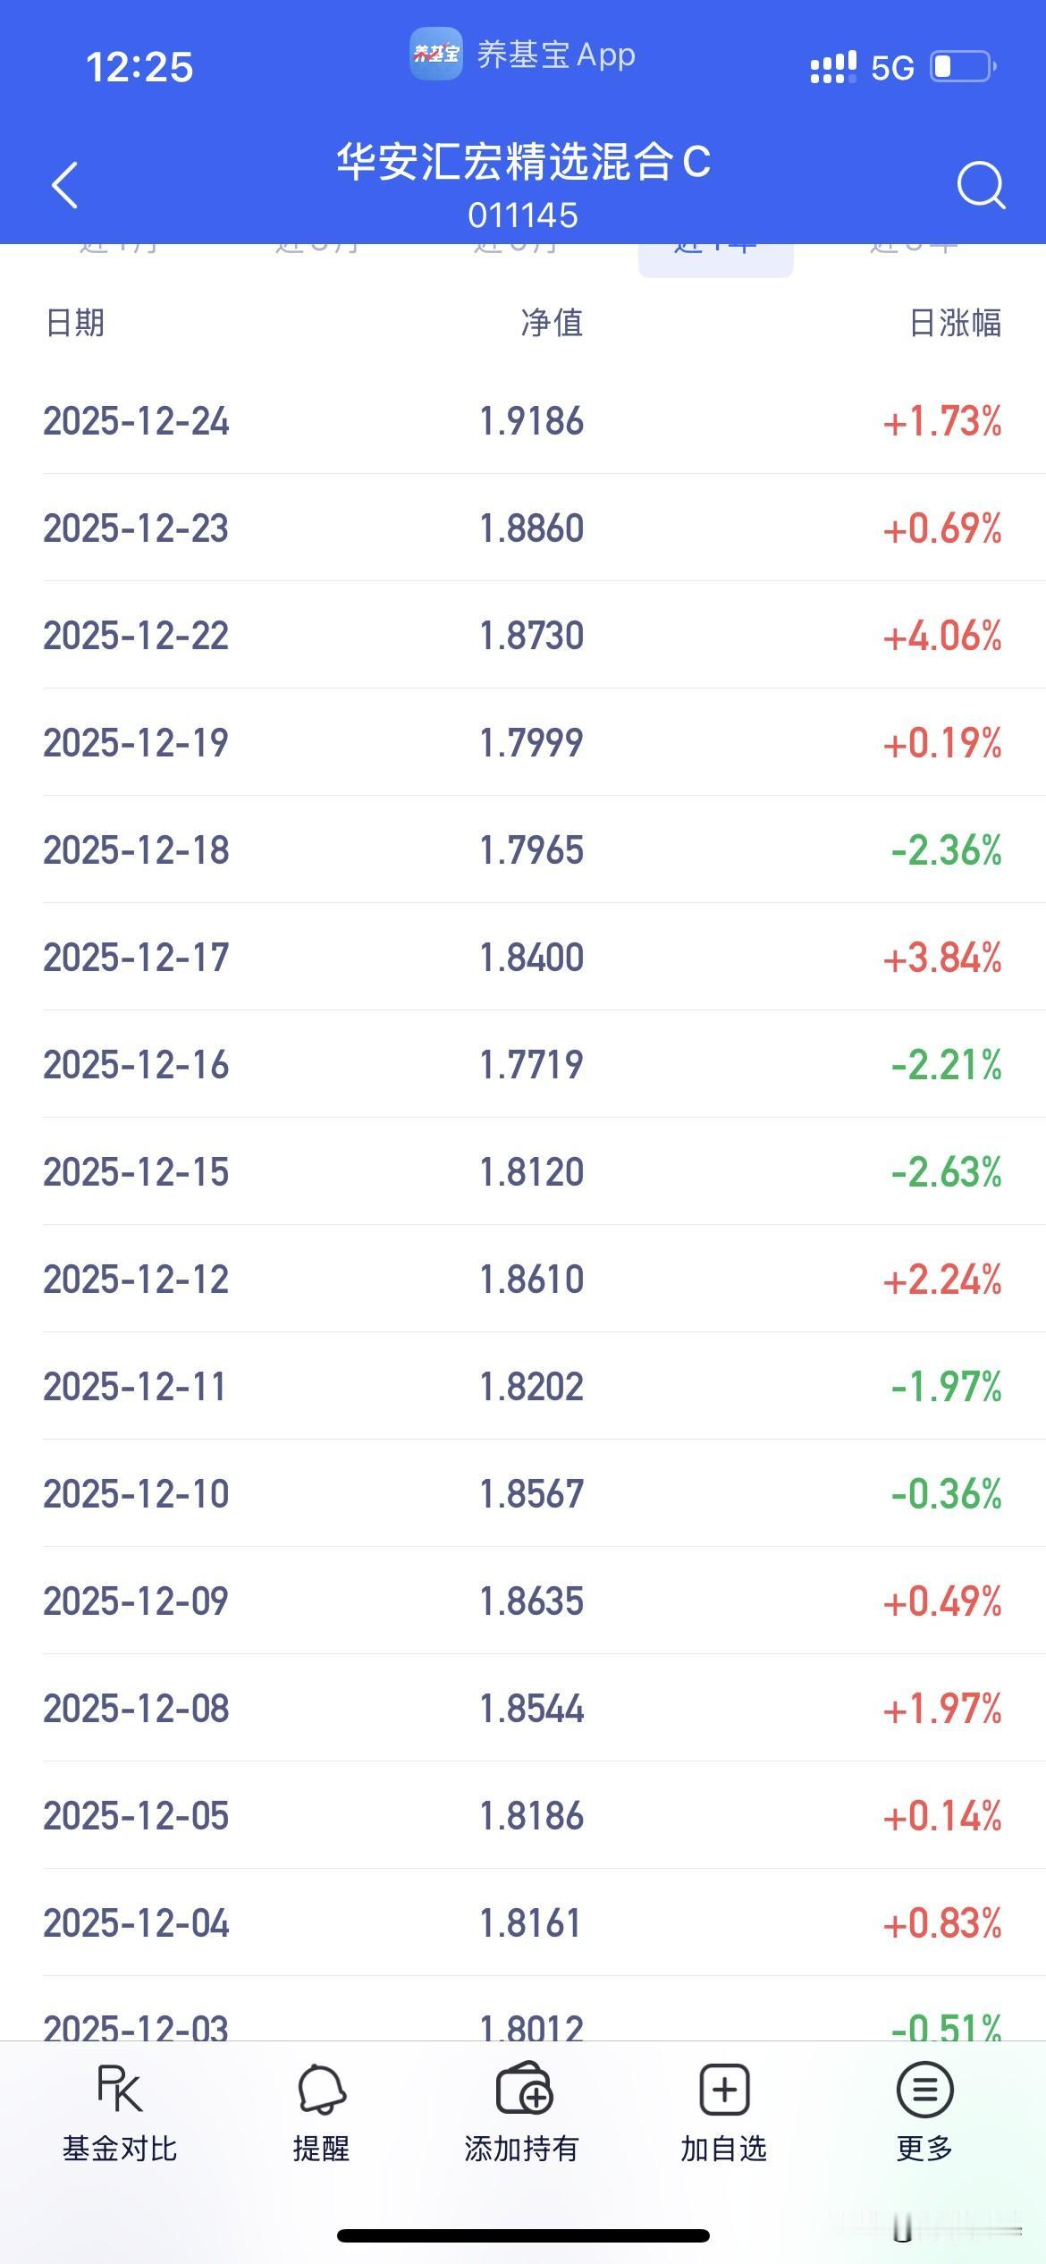
Task: Tap the fund code 011145
Action: click(523, 215)
